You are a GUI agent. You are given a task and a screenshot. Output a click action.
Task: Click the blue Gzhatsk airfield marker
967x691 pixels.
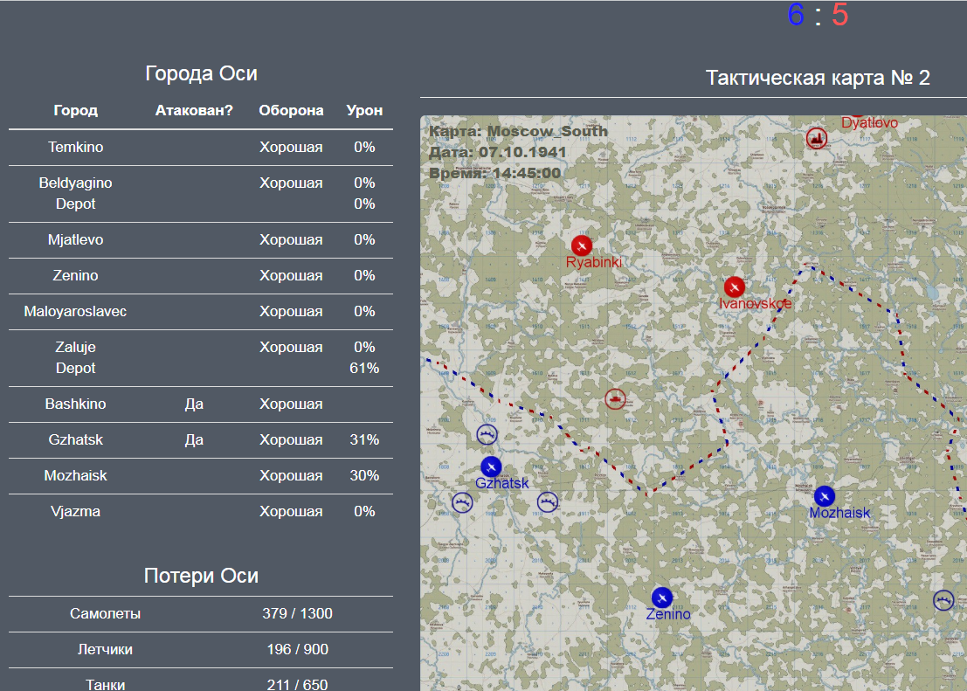491,466
